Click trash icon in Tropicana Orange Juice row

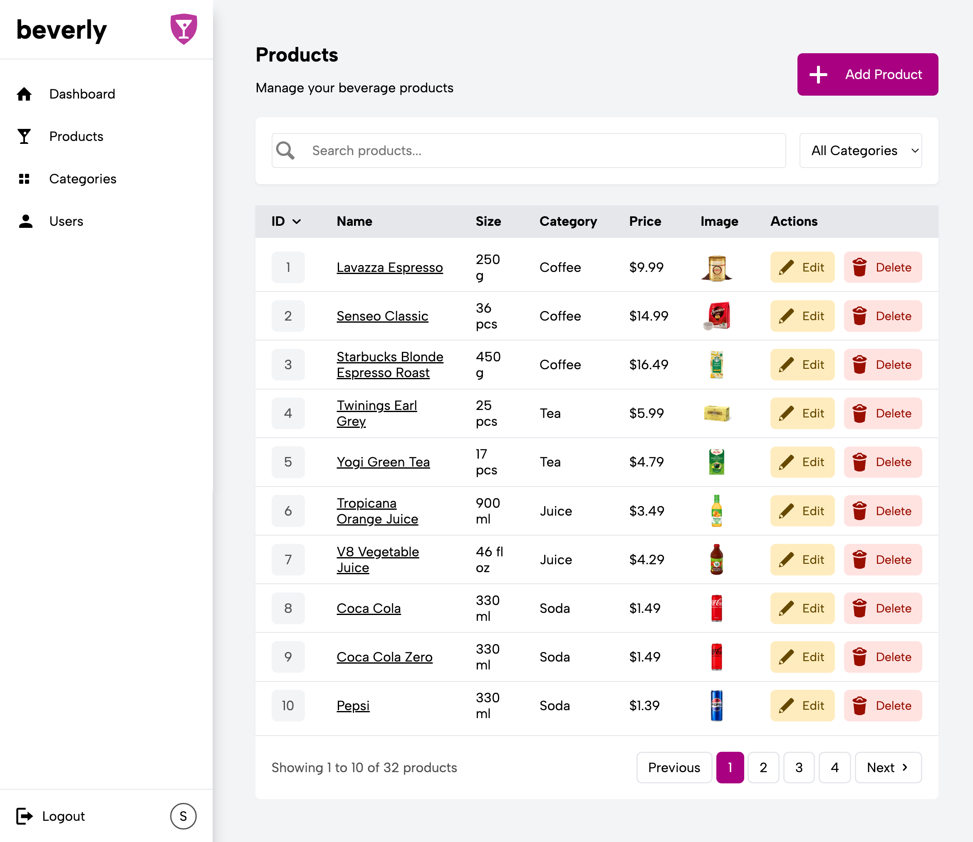coord(860,511)
